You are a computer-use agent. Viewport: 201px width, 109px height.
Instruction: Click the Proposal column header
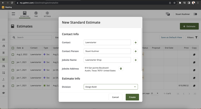point(156,48)
